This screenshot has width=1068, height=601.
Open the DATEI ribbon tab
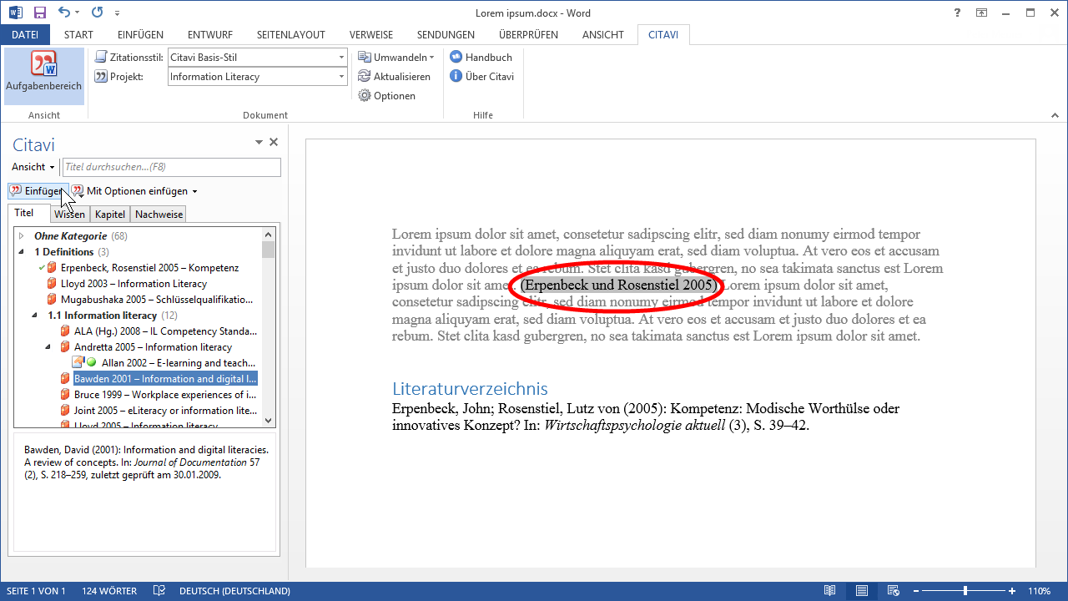tap(25, 34)
